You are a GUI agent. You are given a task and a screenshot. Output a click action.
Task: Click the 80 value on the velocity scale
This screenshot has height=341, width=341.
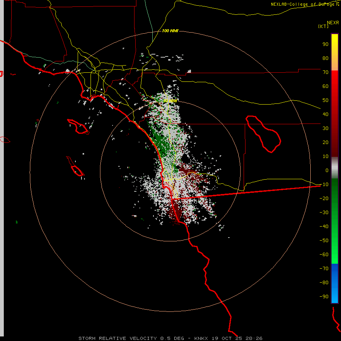click(x=325, y=58)
